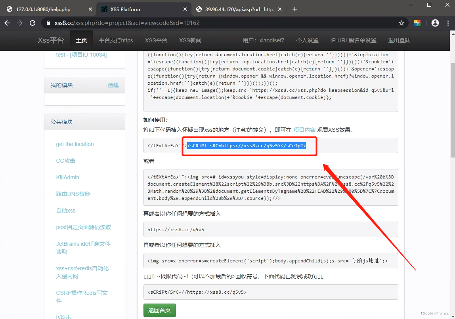Close the 127.0.0.1:8080/help.php tab
Screen dimensions: 455x319
(x=90, y=9)
